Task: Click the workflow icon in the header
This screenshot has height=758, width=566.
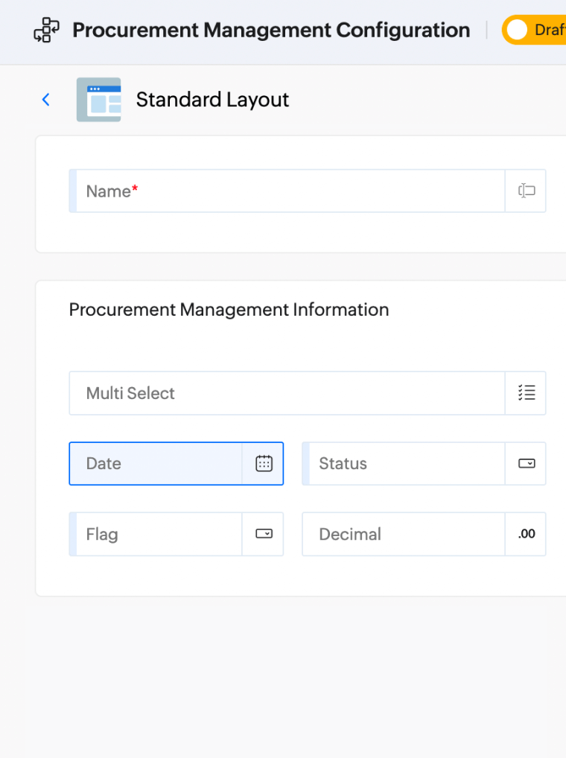Action: point(46,30)
